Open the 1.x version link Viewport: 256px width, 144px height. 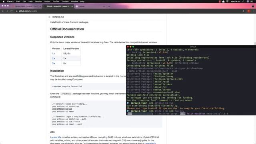coord(53,54)
